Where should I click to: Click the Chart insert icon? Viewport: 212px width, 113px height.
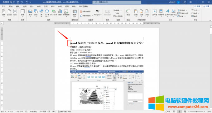(60, 13)
